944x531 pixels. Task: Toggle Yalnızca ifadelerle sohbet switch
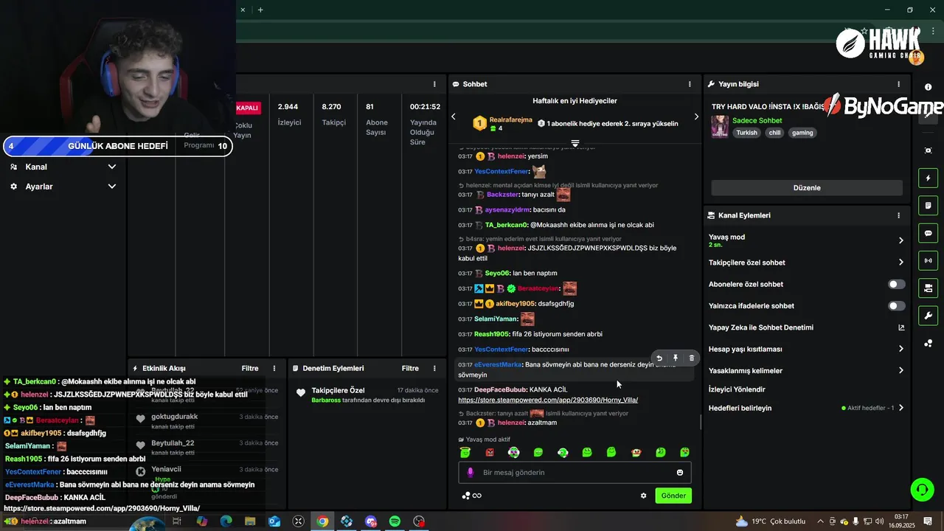(x=896, y=305)
